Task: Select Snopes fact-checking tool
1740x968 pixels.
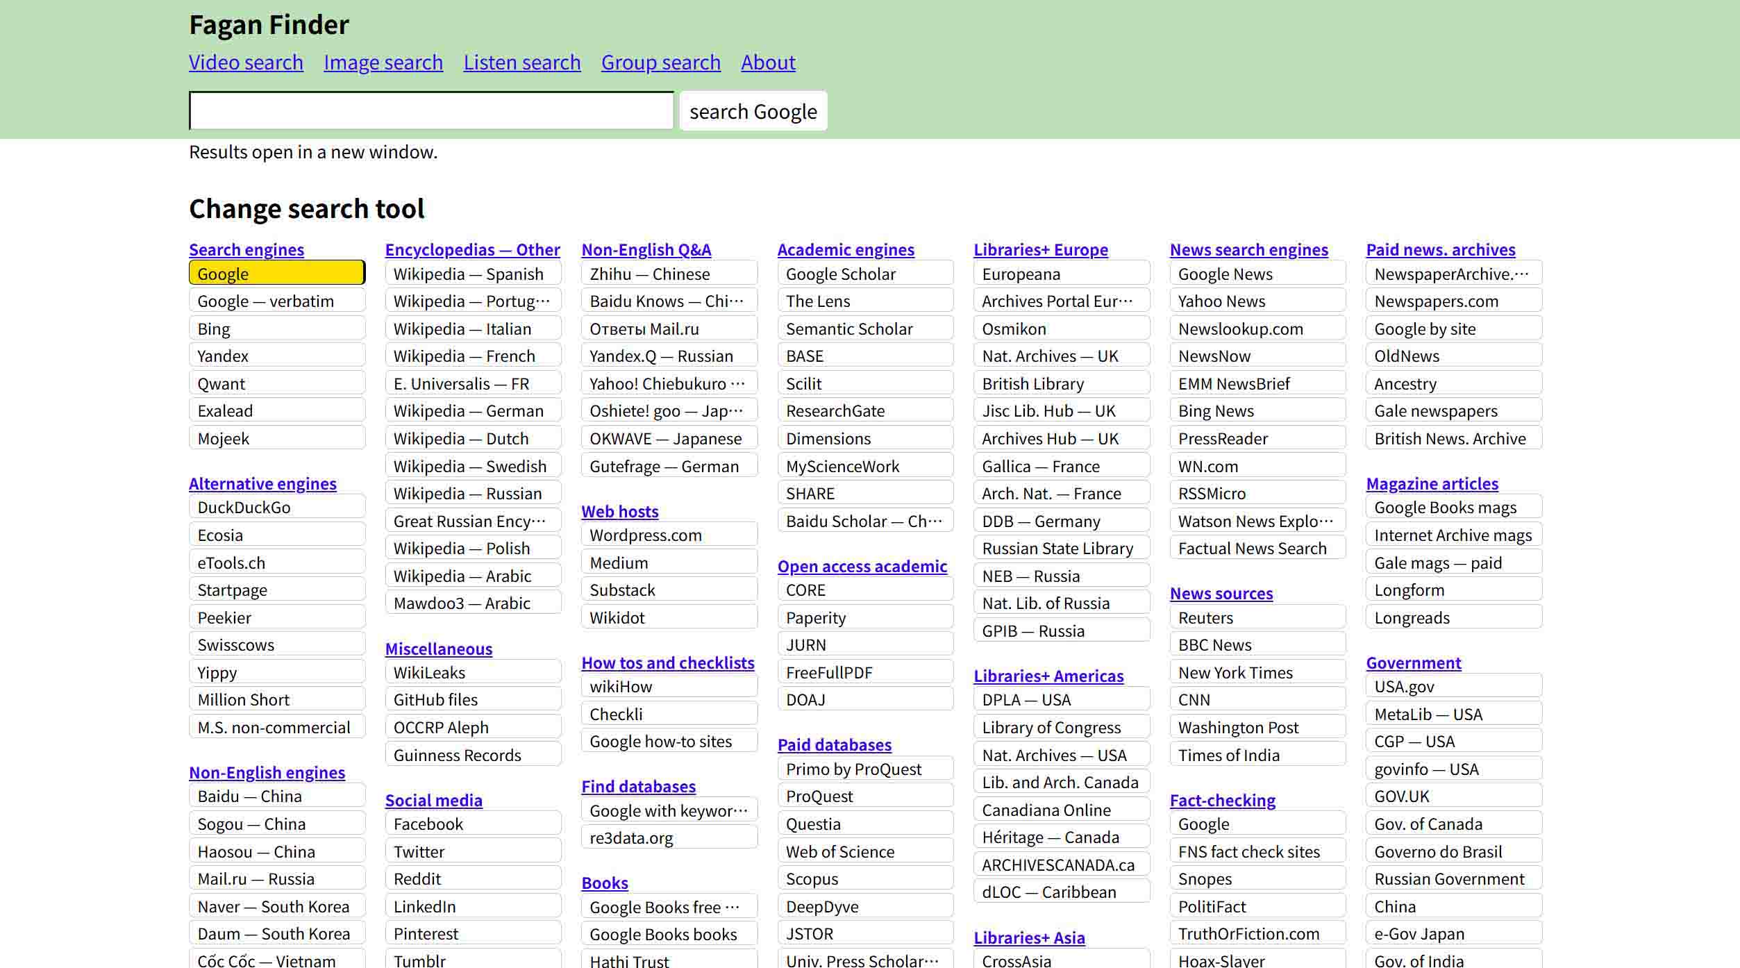Action: [x=1258, y=878]
